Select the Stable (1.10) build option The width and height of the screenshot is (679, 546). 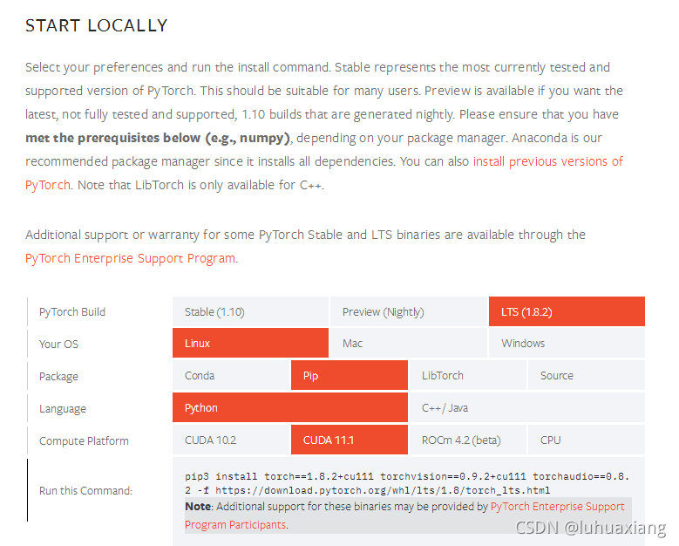click(x=250, y=311)
